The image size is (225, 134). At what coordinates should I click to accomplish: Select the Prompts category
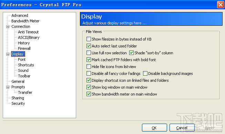tap(18, 87)
